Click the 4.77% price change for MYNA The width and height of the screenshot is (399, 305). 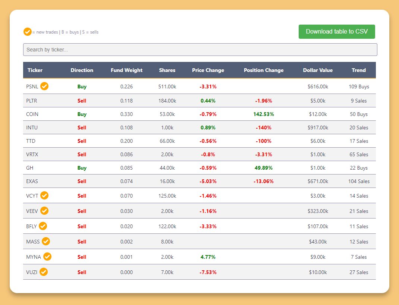point(208,257)
